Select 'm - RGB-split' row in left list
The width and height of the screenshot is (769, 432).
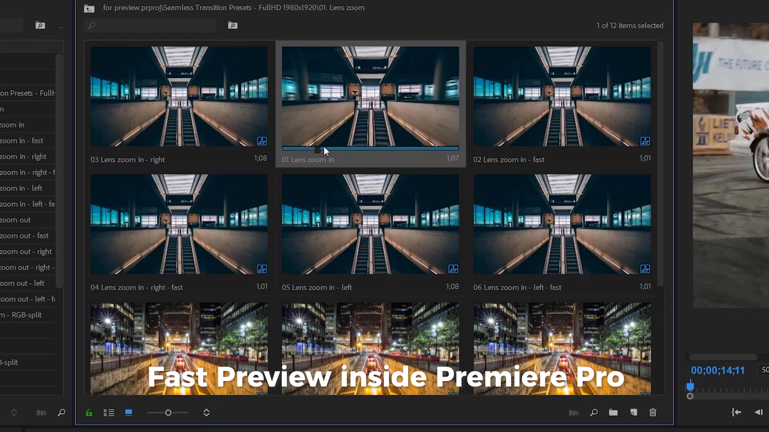(x=27, y=315)
